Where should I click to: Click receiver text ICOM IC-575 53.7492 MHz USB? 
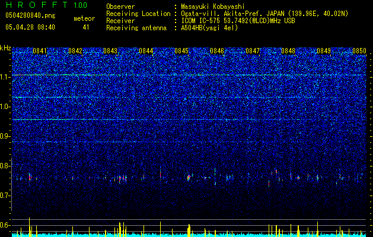pos(238,21)
